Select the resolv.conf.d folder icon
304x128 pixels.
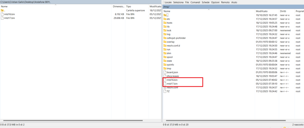pos(165,46)
